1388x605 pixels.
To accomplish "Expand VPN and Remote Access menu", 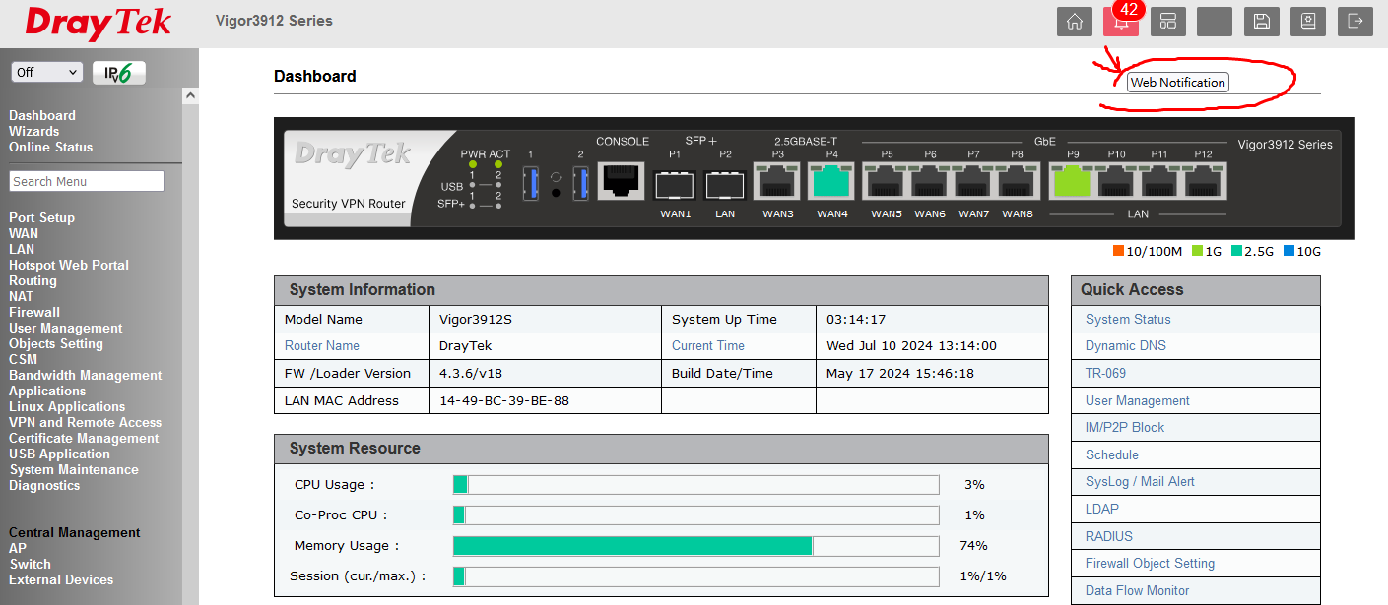I will click(x=85, y=422).
